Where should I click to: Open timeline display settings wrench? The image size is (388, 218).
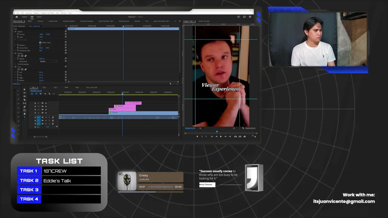[49, 94]
